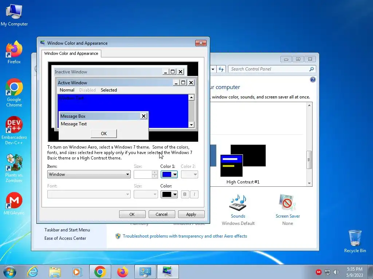373x279 pixels.
Task: Open the volume speaker tray icon
Action: pos(336,272)
